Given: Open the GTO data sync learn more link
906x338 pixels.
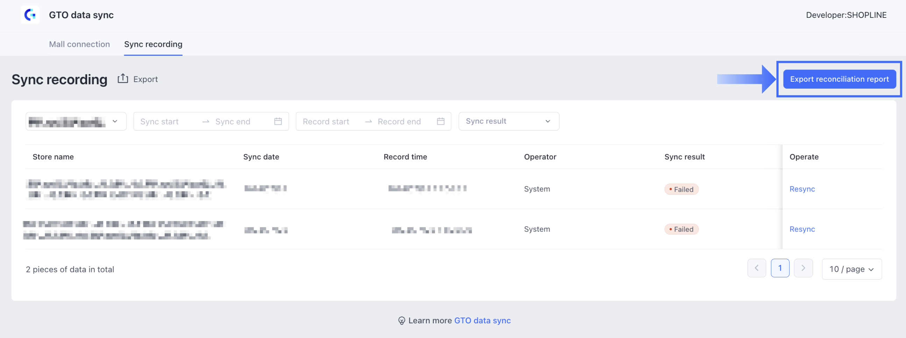Looking at the screenshot, I should [x=482, y=321].
